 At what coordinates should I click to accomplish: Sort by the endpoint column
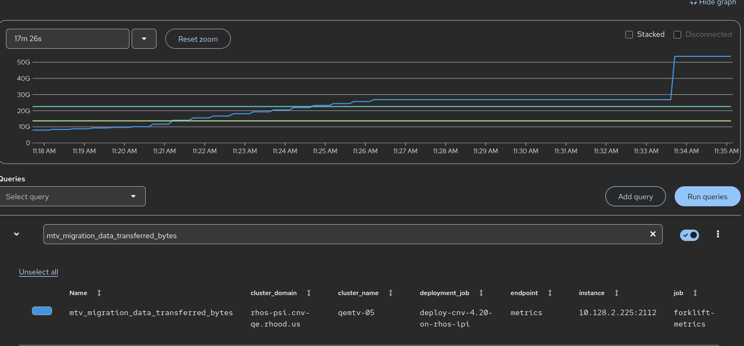550,293
